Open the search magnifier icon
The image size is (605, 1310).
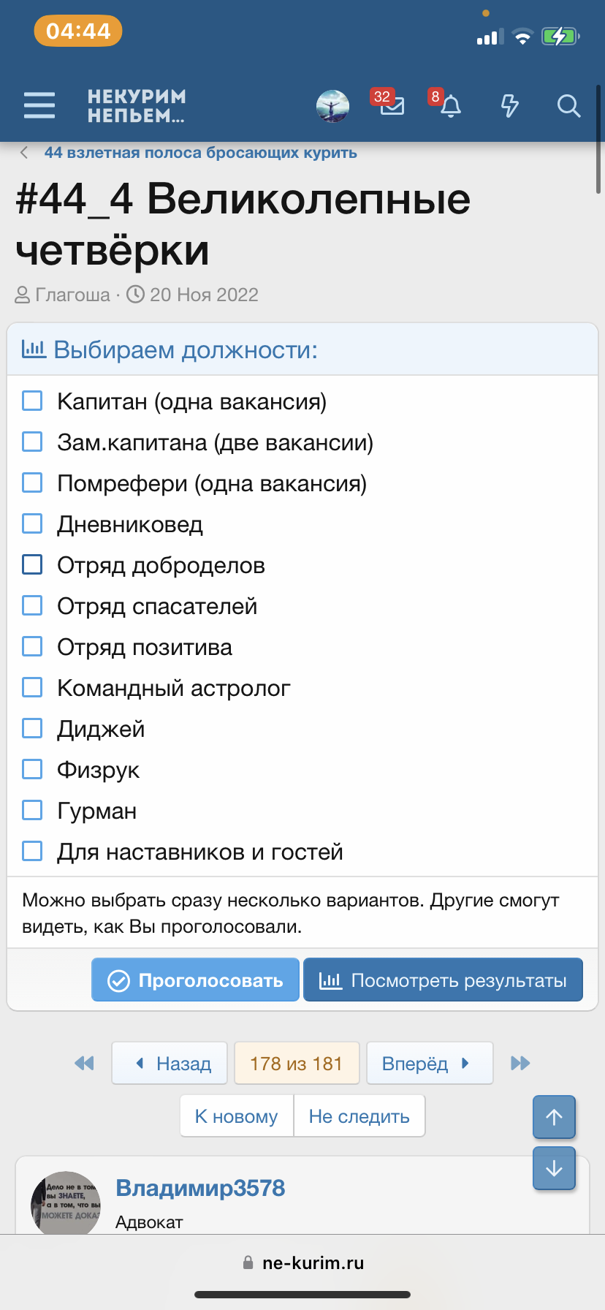pos(568,106)
